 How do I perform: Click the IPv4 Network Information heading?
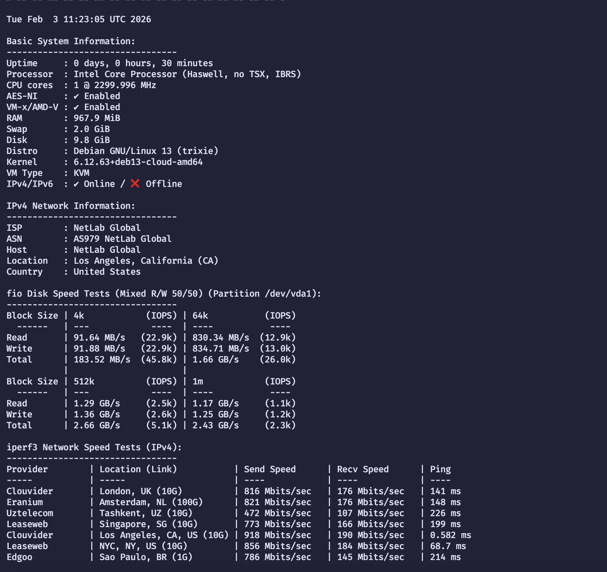[x=71, y=206]
